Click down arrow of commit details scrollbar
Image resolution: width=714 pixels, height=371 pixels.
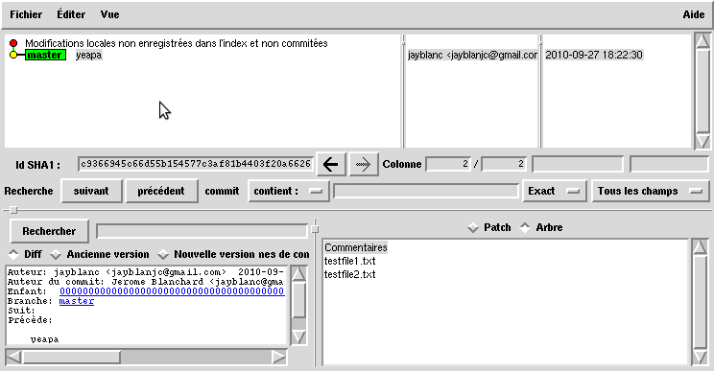click(298, 336)
